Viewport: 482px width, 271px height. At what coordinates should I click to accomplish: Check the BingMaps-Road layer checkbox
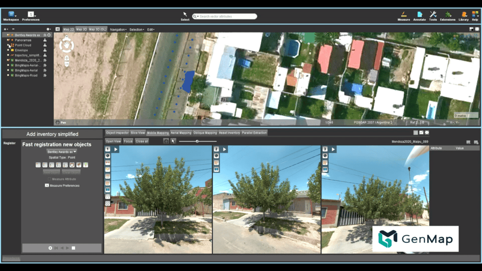[8, 75]
